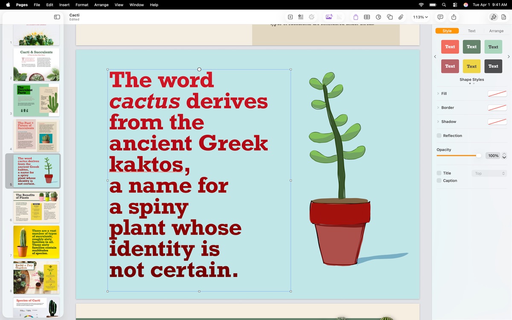Open the Table insert tool

point(367,17)
